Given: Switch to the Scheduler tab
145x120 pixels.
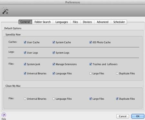Looking at the screenshot, I should 119,22.
